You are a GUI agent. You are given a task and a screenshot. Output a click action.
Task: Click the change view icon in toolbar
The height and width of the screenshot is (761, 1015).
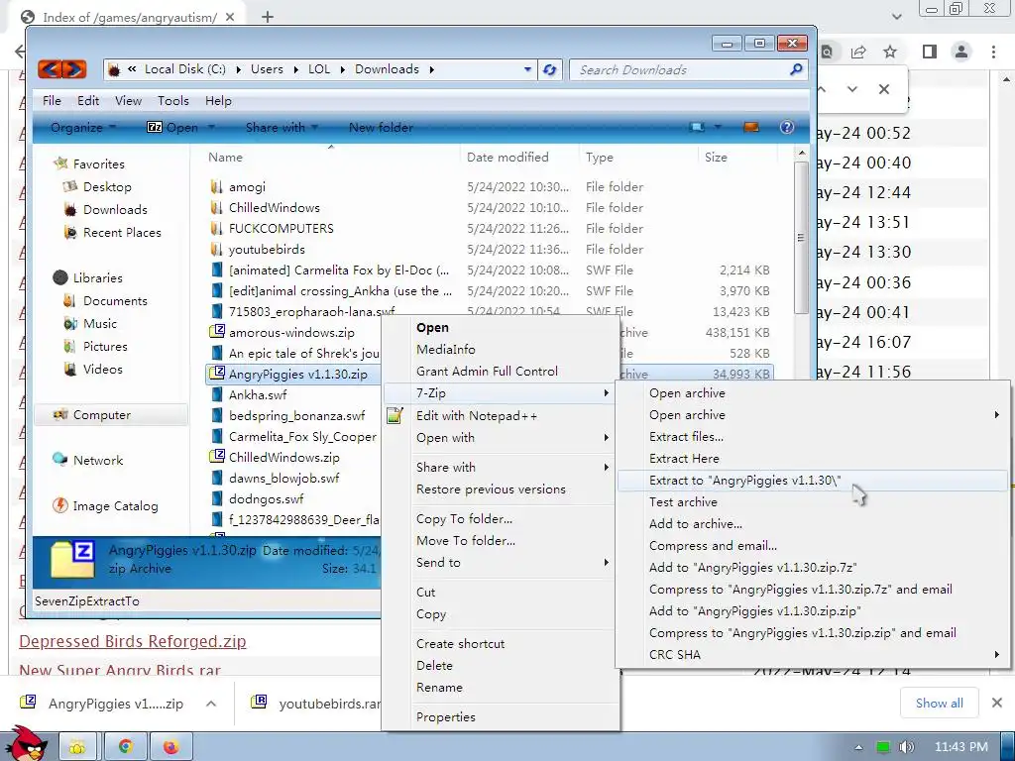click(698, 127)
